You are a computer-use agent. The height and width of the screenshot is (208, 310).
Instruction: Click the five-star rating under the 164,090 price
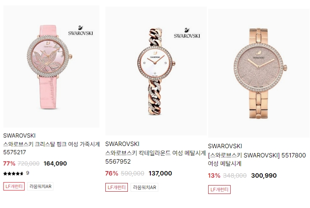pos(13,174)
